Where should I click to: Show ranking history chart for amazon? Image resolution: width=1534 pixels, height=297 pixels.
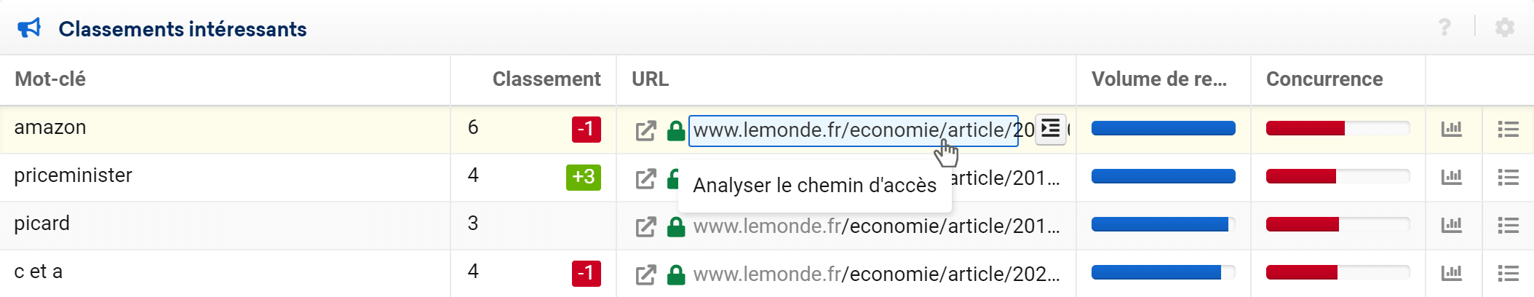coord(1451,130)
